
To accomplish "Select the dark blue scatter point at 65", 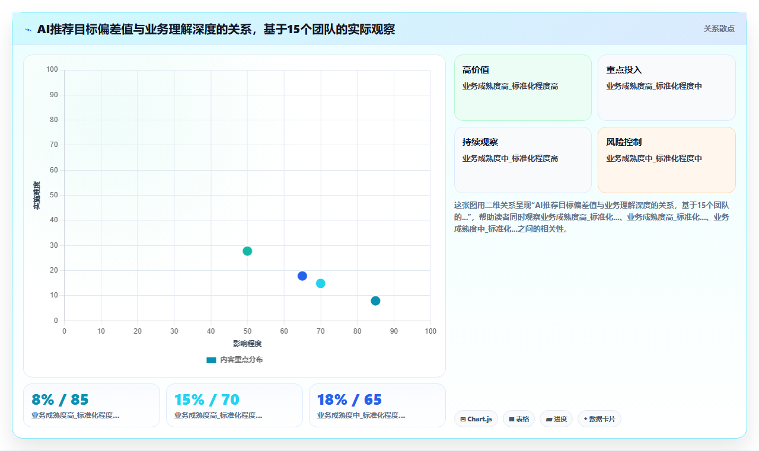I will click(302, 276).
